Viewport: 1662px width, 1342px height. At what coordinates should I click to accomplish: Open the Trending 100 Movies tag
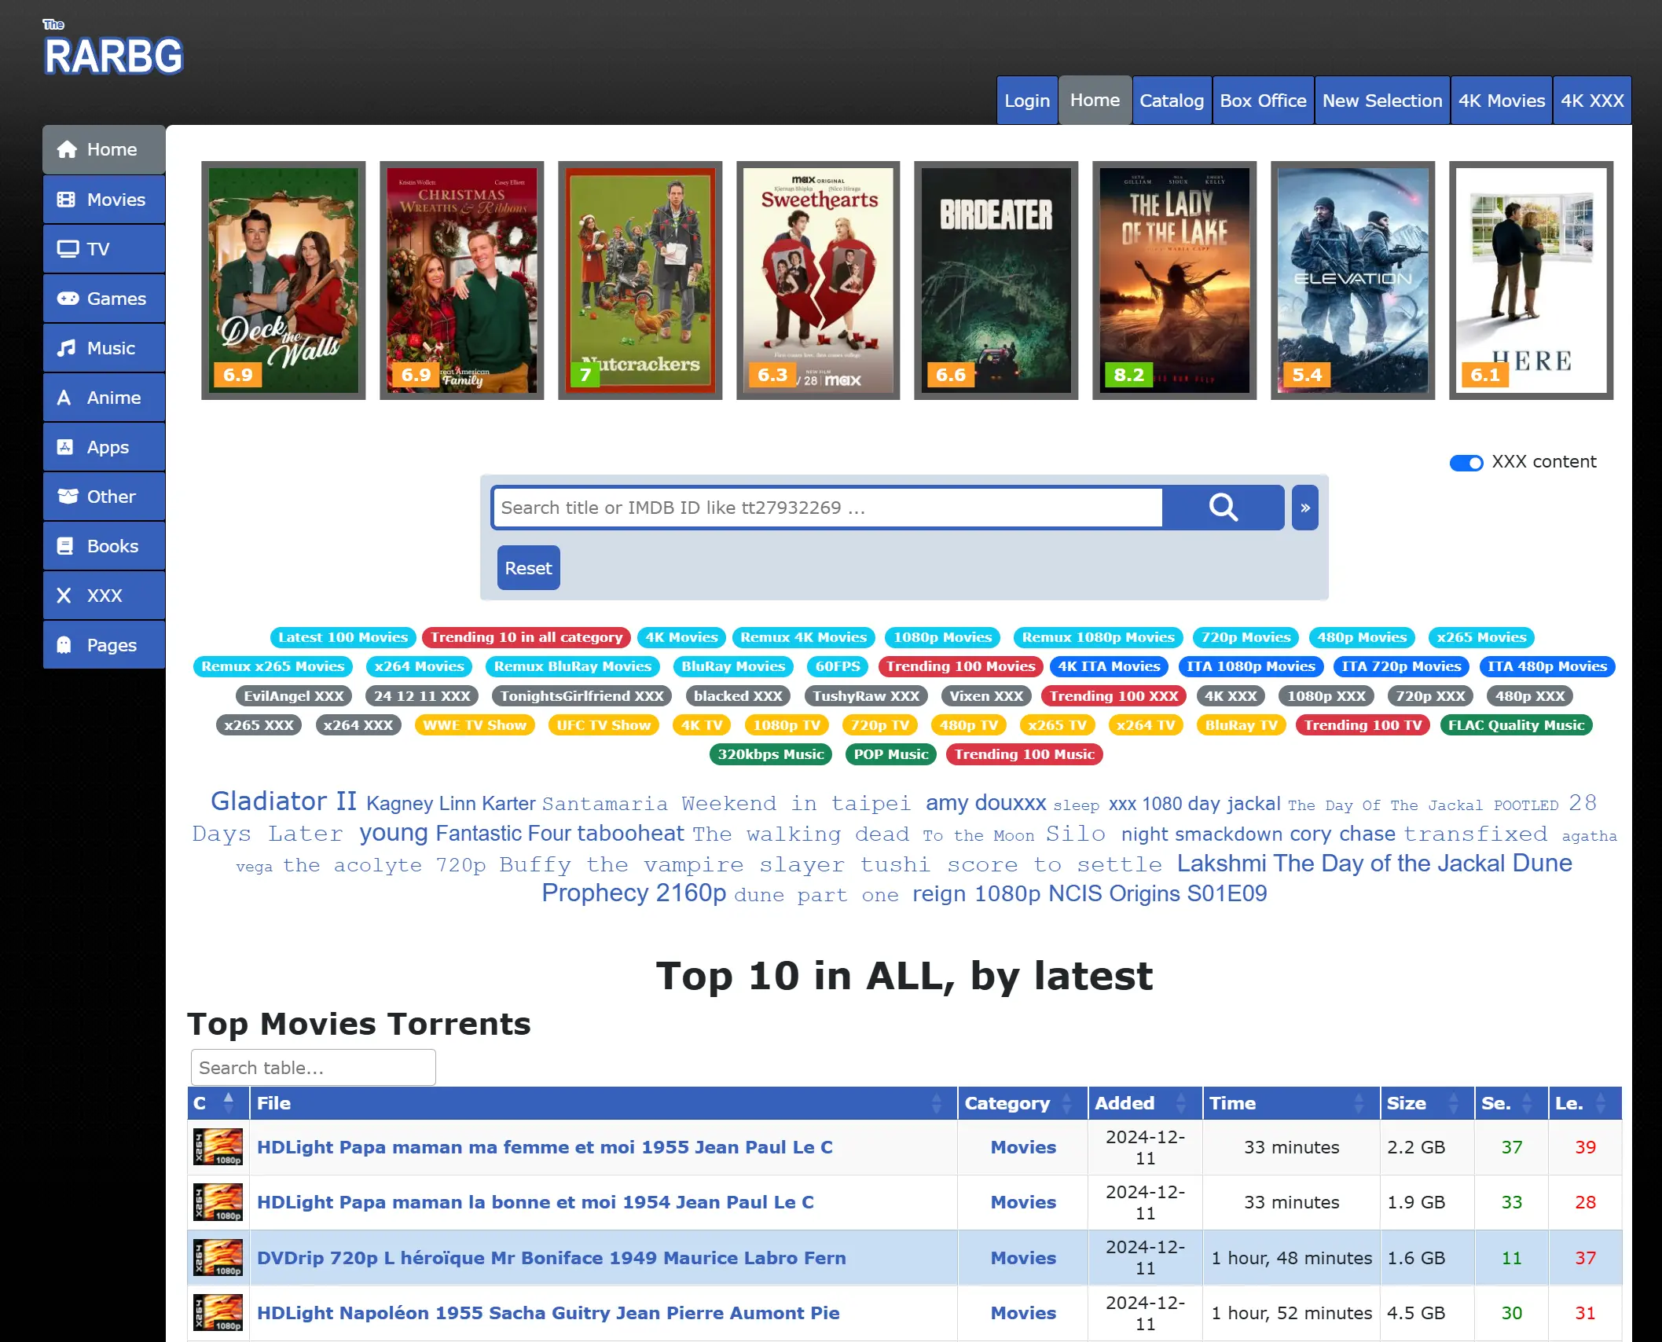(x=959, y=666)
